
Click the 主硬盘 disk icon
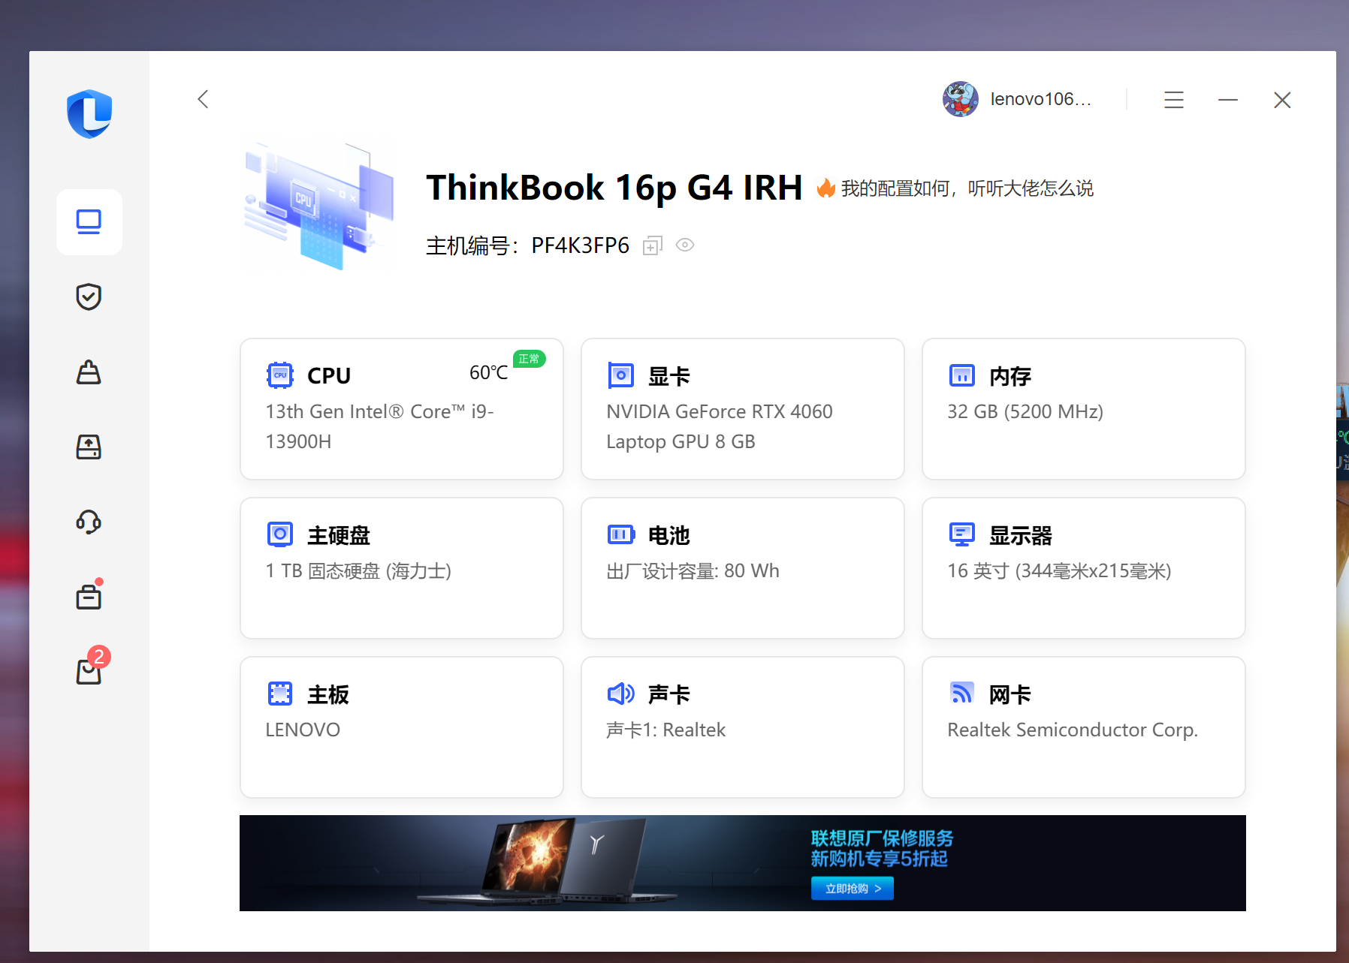pos(280,534)
